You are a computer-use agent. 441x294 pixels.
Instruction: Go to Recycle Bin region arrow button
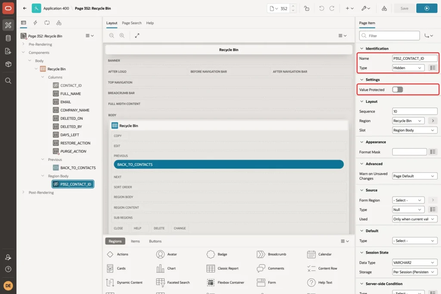[433, 121]
